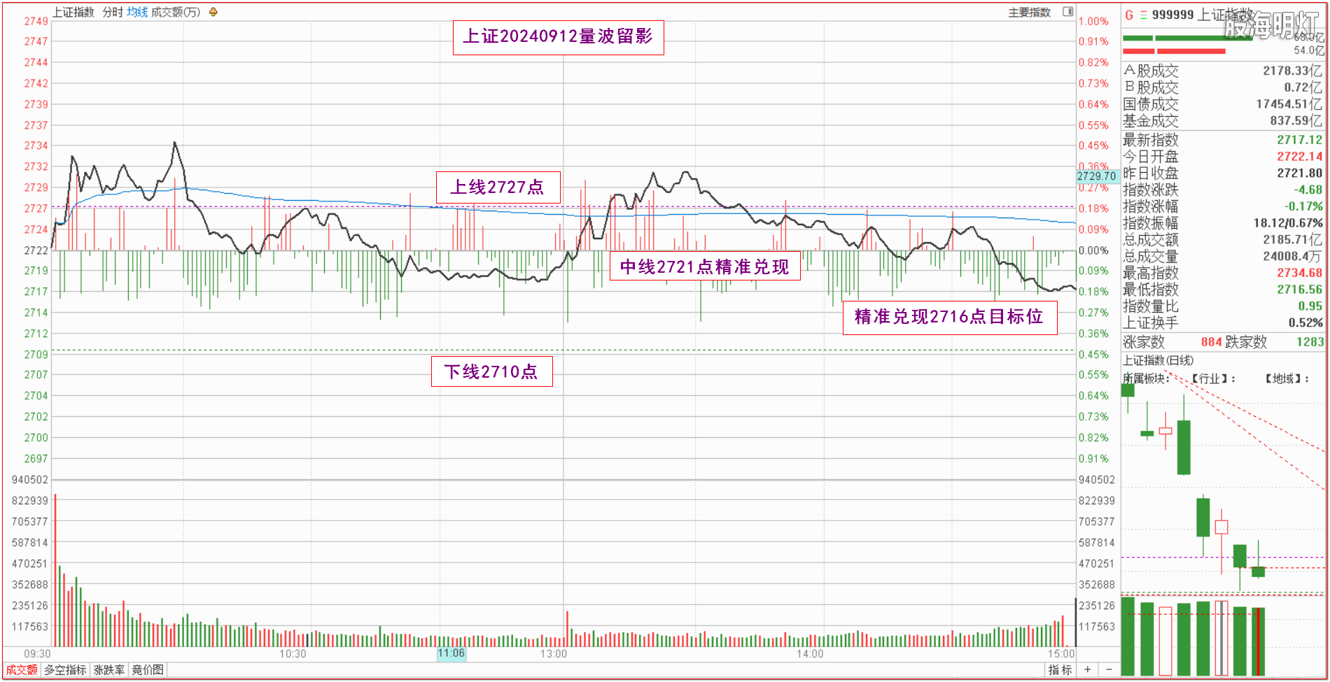Click the 09:30 time axis label
This screenshot has height=682, width=1330.
point(37,653)
